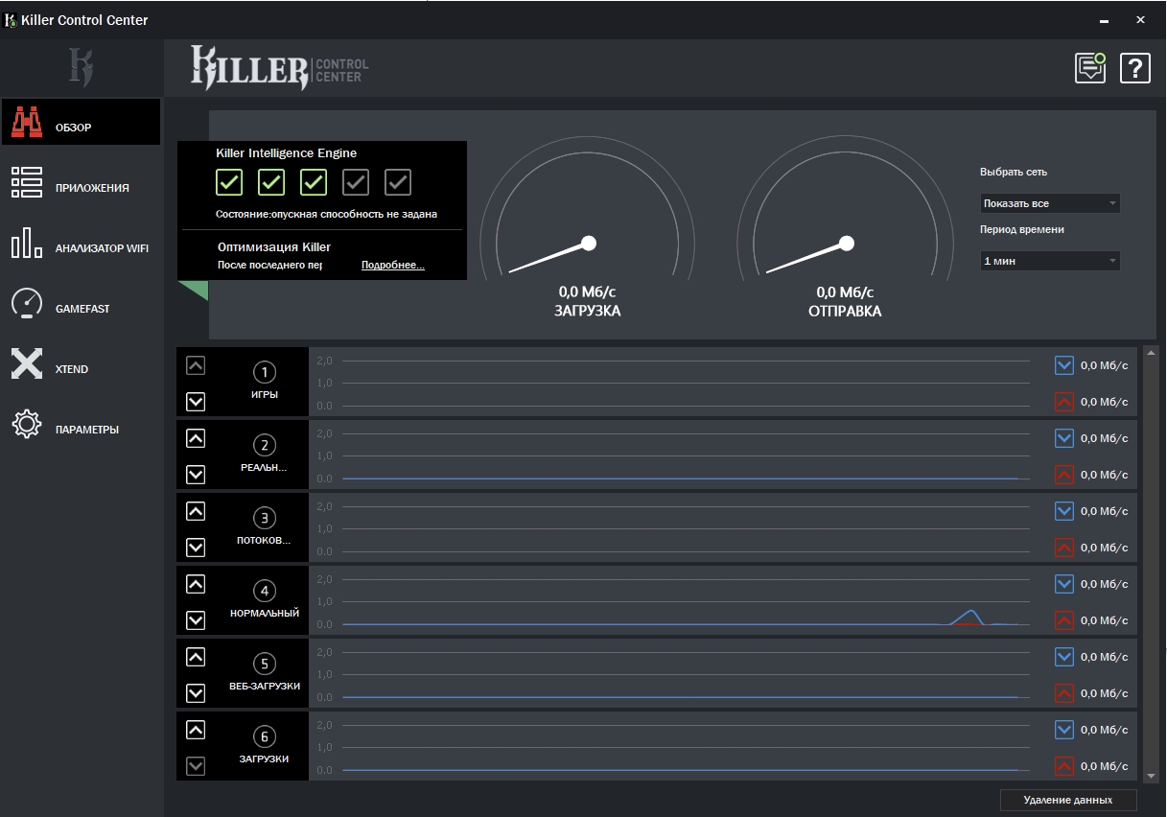
Task: Open ПАРАМЕТРЫ settings section
Action: [81, 425]
